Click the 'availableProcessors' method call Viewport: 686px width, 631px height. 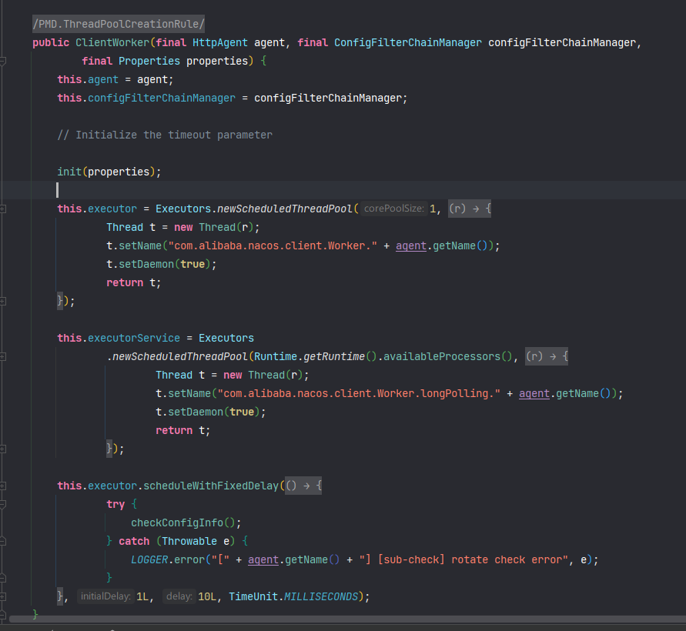(x=442, y=356)
